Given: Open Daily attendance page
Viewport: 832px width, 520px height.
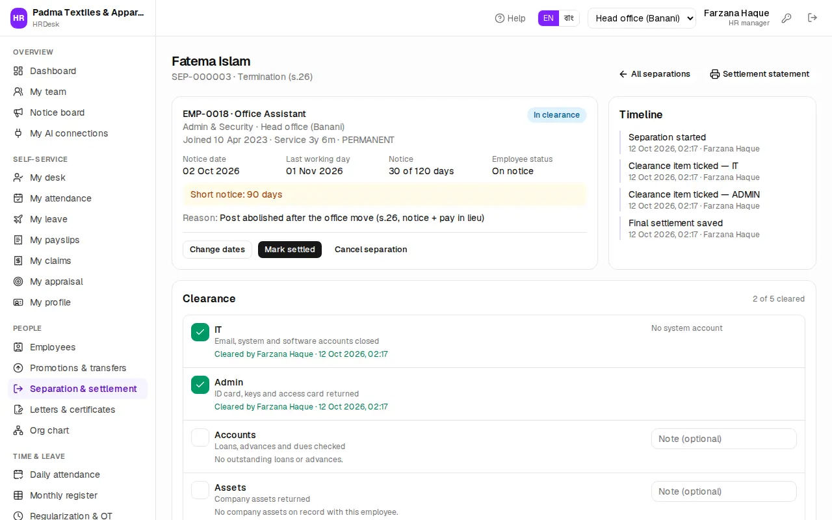Looking at the screenshot, I should coord(78,474).
